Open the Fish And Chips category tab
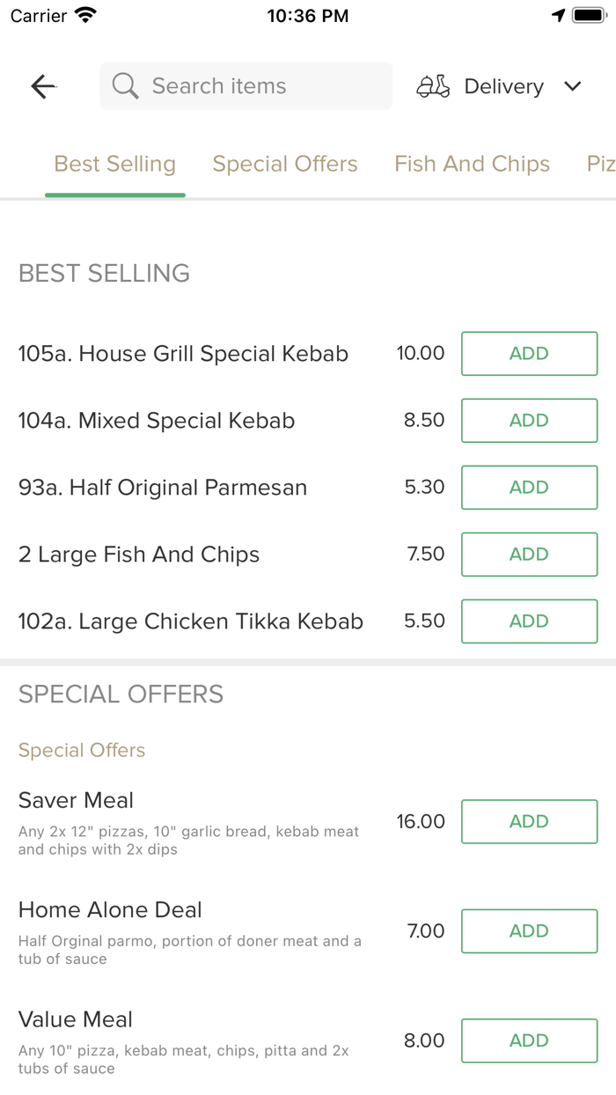Viewport: 616px width, 1095px height. pyautogui.click(x=472, y=164)
